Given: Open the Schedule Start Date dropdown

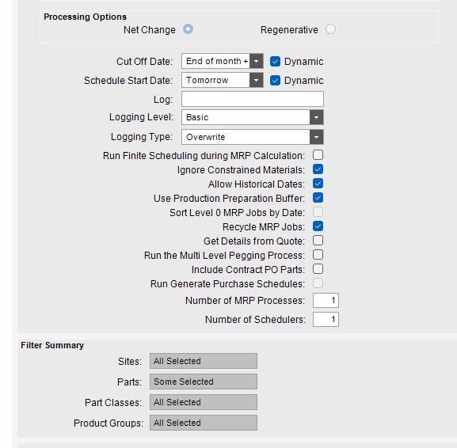Looking at the screenshot, I should pos(256,80).
